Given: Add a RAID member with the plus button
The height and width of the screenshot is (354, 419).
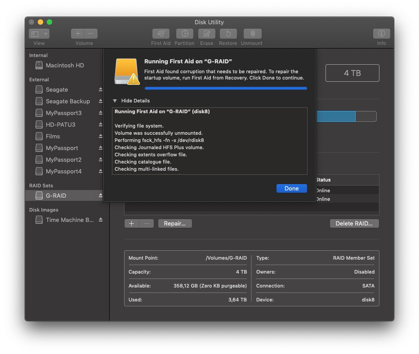Looking at the screenshot, I should [131, 223].
